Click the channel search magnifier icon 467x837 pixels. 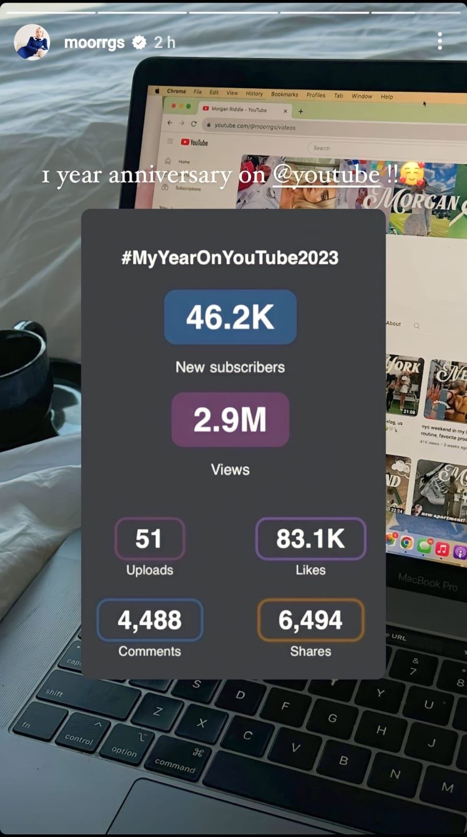417,326
